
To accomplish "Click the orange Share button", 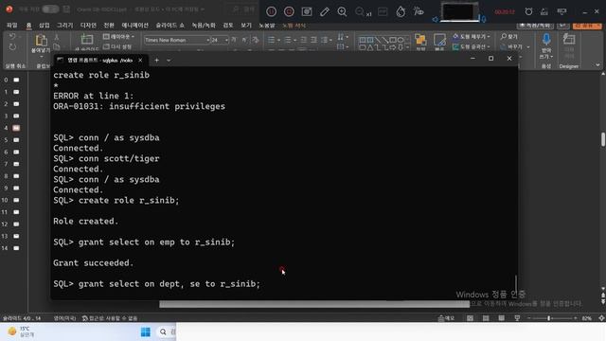I will [587, 26].
